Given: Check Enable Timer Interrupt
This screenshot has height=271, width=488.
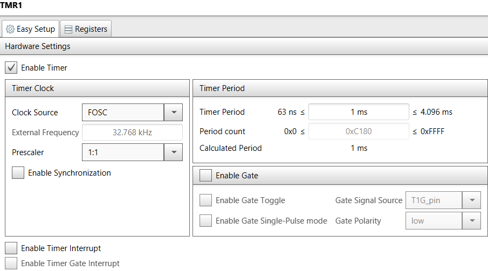Looking at the screenshot, I should (11, 248).
